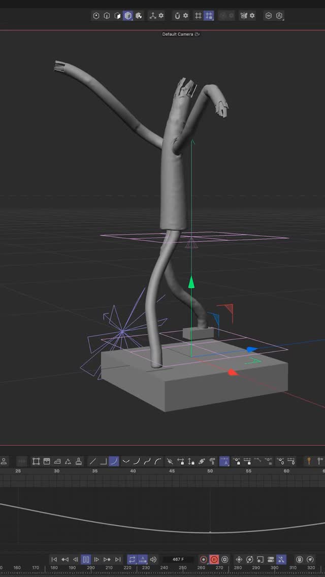Click the Lock Tangent Lengths icon
325x577 pixels.
tap(191, 461)
